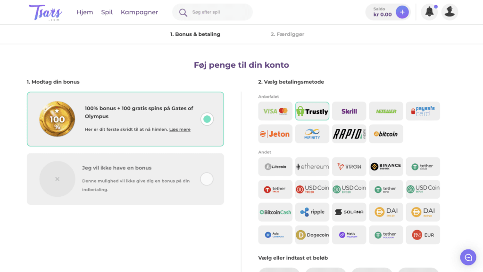The image size is (483, 272).
Task: Choose USD Coin TRC20 option
Action: (312, 189)
